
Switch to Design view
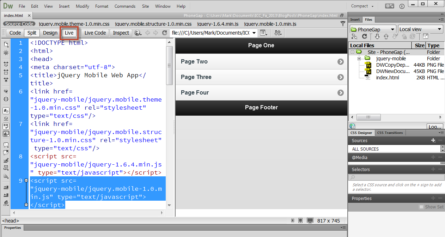[50, 33]
